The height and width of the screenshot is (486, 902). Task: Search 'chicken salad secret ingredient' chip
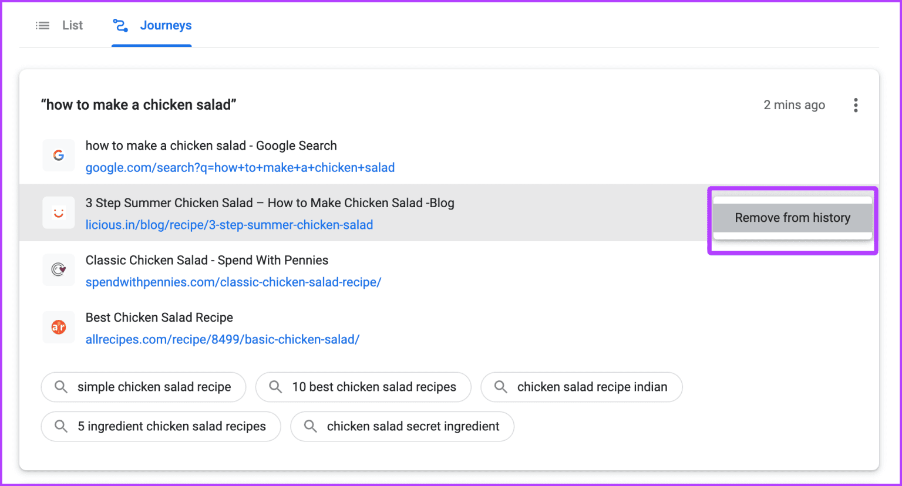[x=402, y=426]
